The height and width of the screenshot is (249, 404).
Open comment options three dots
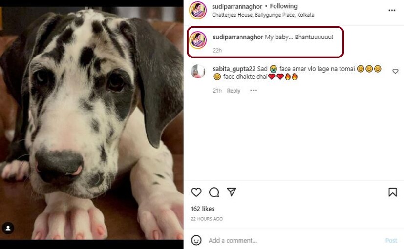(253, 91)
